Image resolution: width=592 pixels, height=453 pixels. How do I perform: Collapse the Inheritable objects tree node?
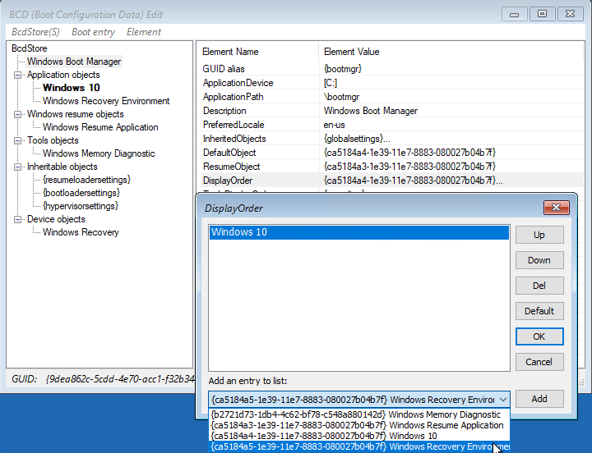pos(17,167)
